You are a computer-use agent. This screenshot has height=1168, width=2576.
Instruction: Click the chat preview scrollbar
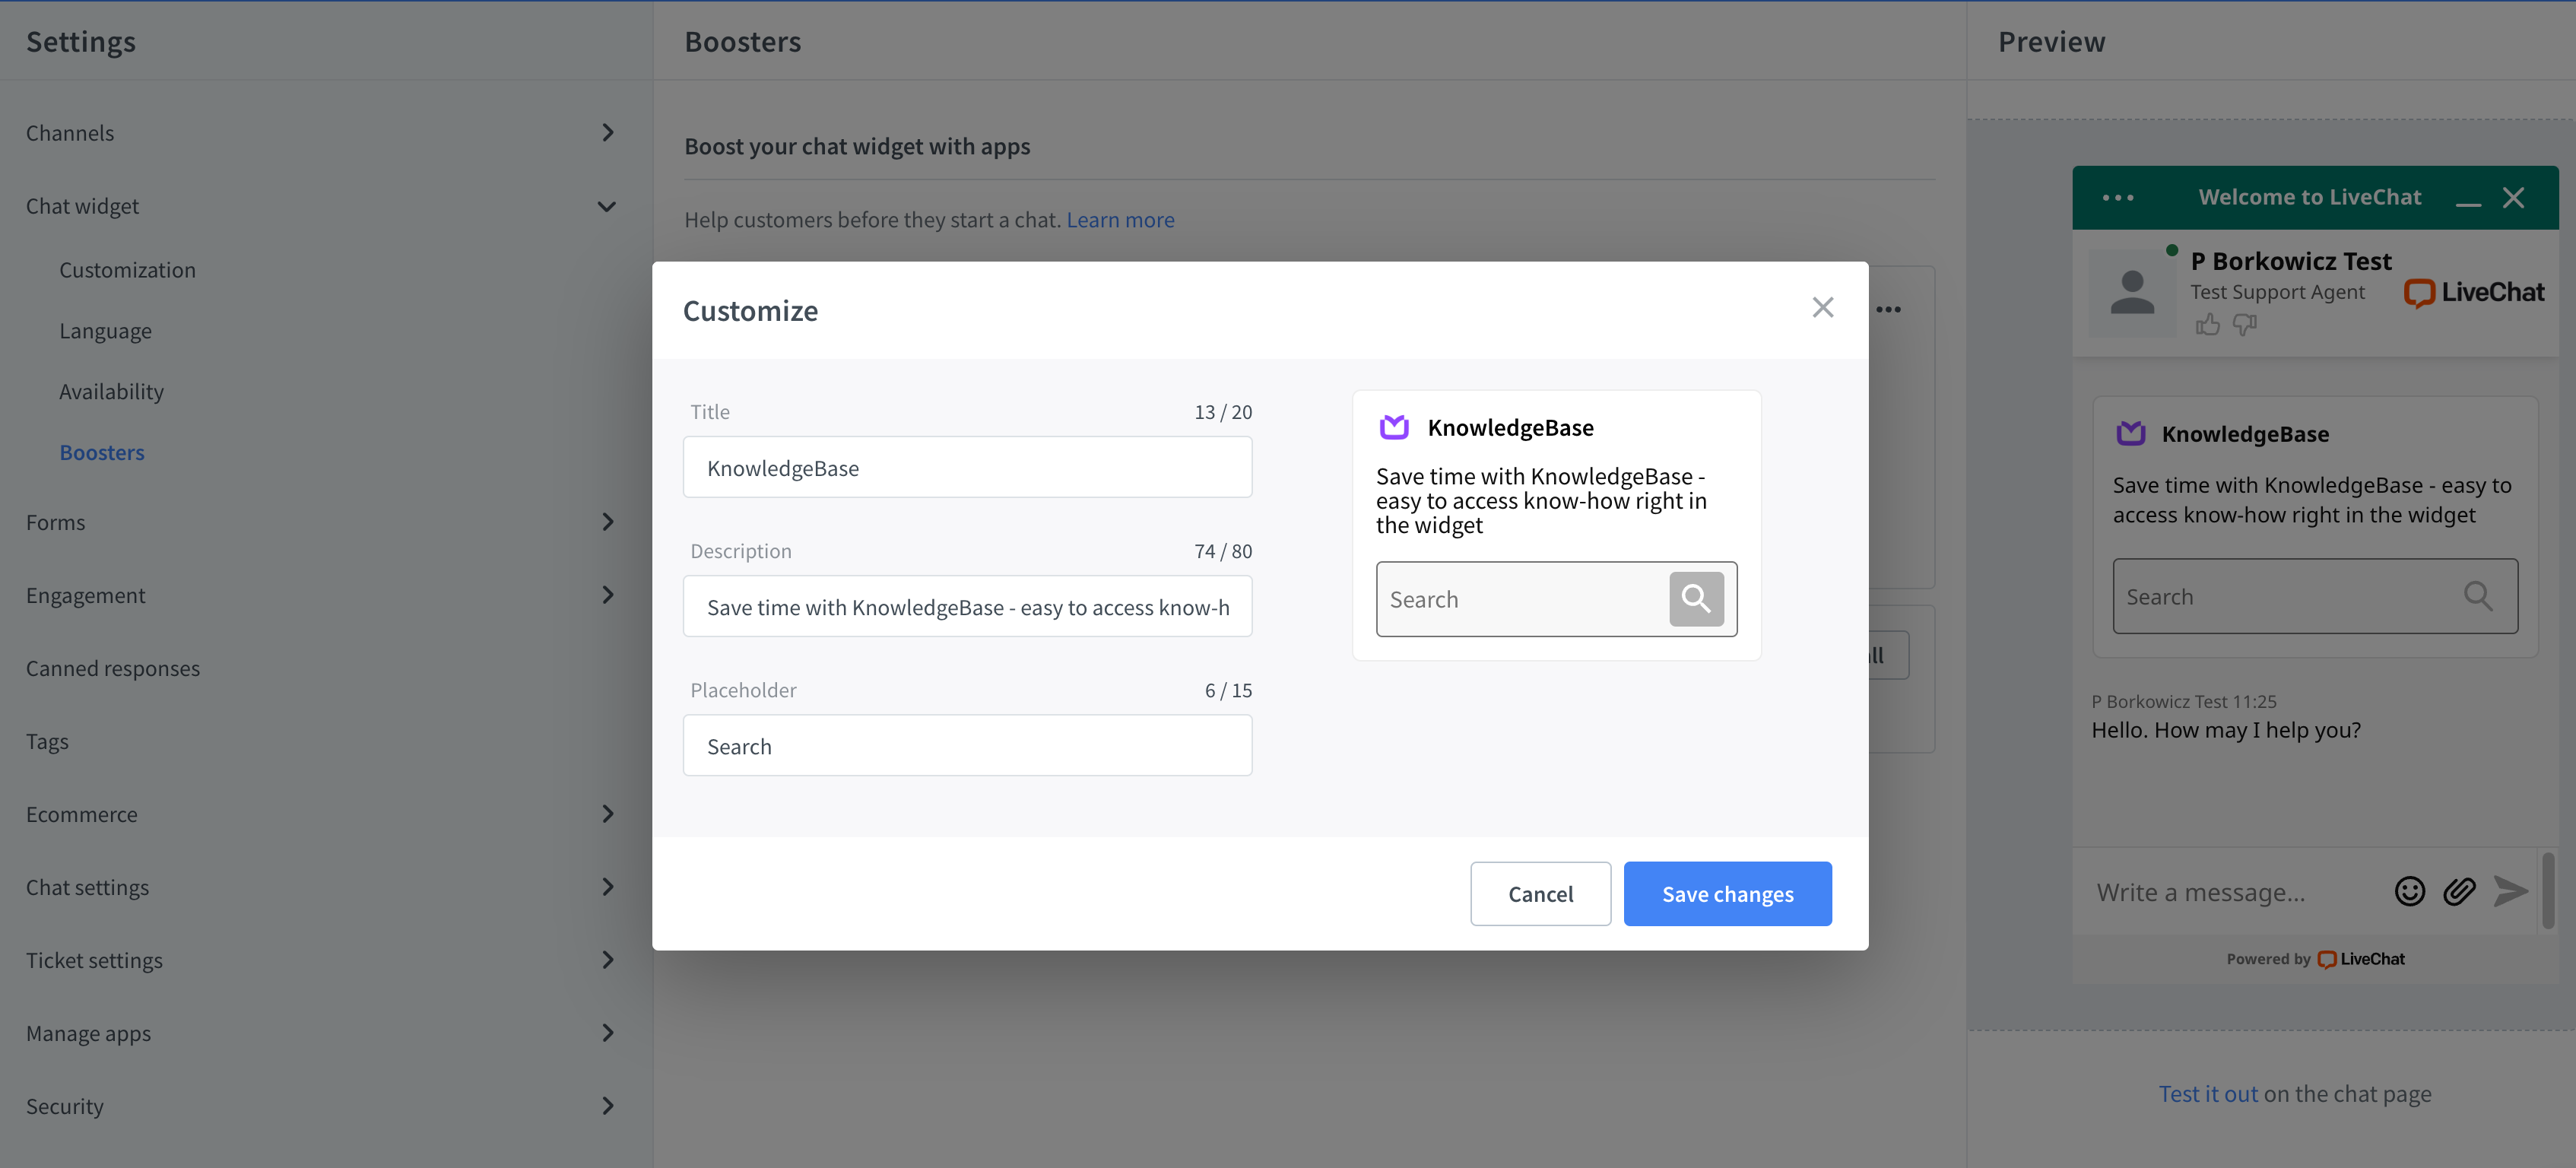2548,890
